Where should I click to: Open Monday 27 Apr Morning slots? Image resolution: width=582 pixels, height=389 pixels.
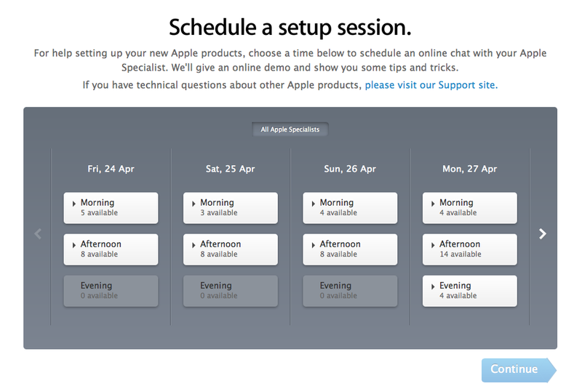[469, 208]
